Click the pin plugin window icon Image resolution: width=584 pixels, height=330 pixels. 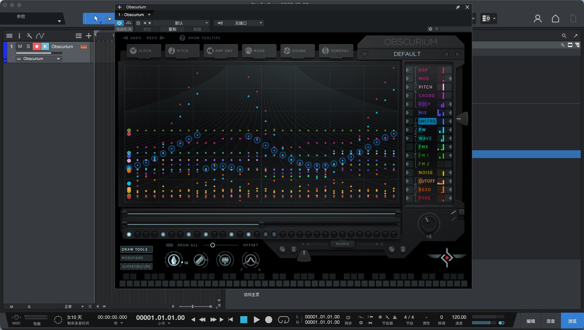(x=458, y=7)
